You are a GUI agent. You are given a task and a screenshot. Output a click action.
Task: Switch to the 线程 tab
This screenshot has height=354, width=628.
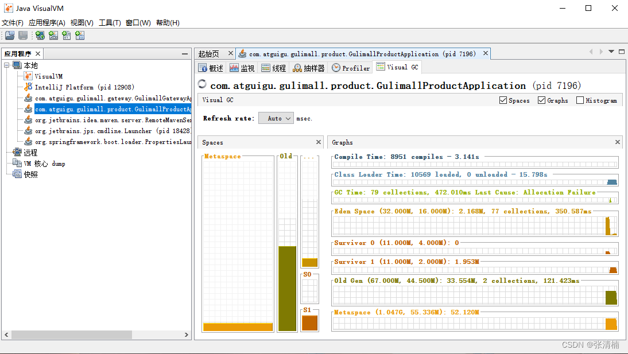click(274, 68)
